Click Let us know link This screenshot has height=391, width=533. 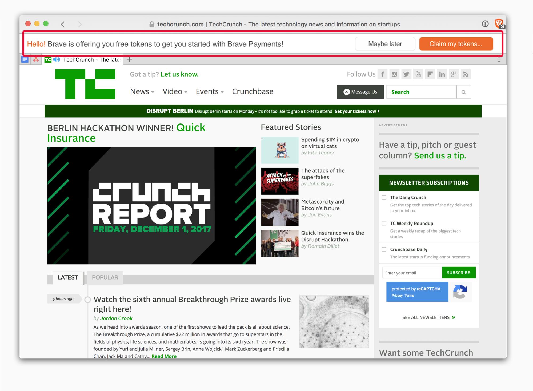pos(179,74)
